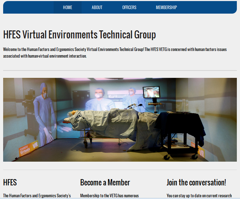Viewport: 240px width, 199px height.
Task: Click the HFES Virtual Environments Technical Group title
Action: pos(80,35)
